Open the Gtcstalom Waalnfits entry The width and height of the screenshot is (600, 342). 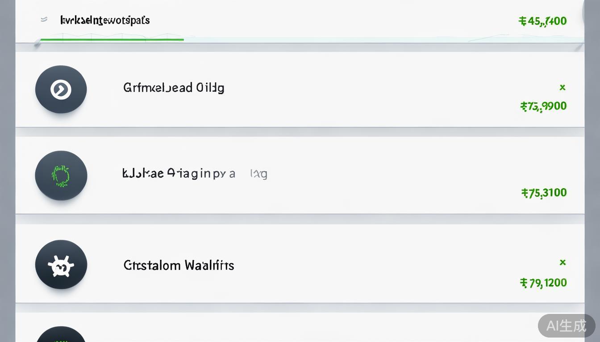click(x=179, y=265)
